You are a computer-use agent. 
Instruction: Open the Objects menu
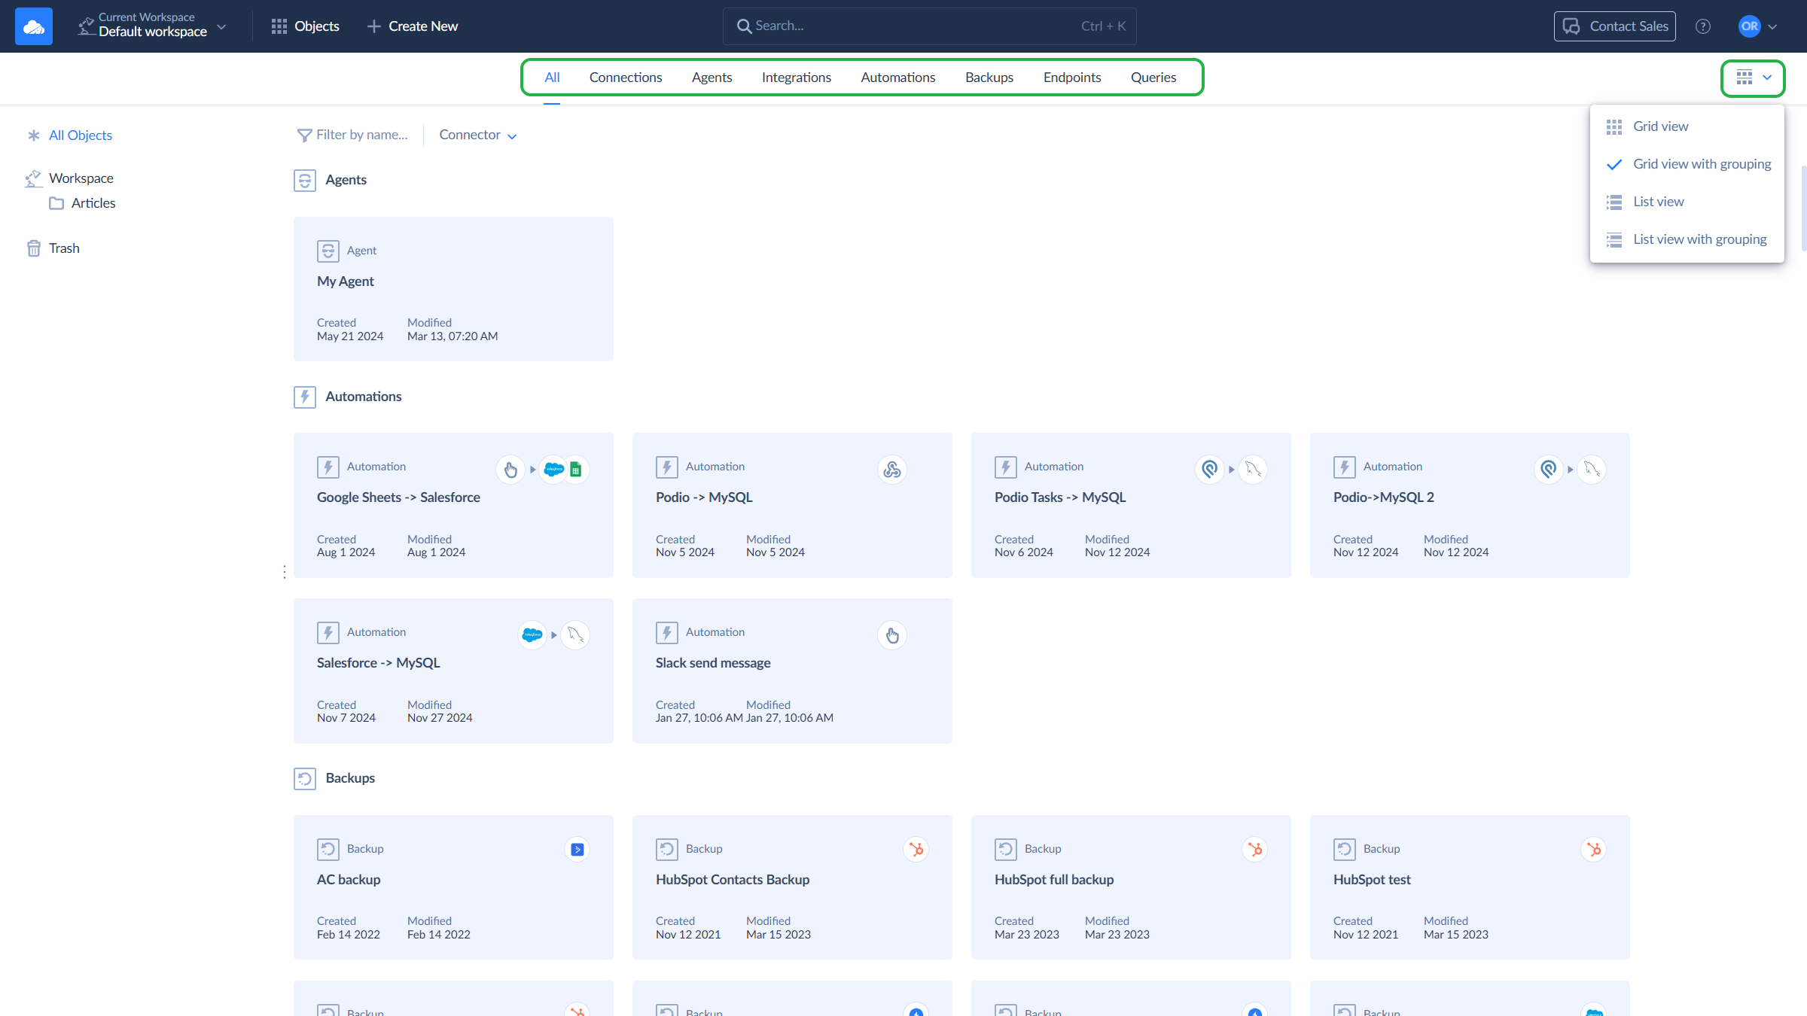[x=305, y=26]
